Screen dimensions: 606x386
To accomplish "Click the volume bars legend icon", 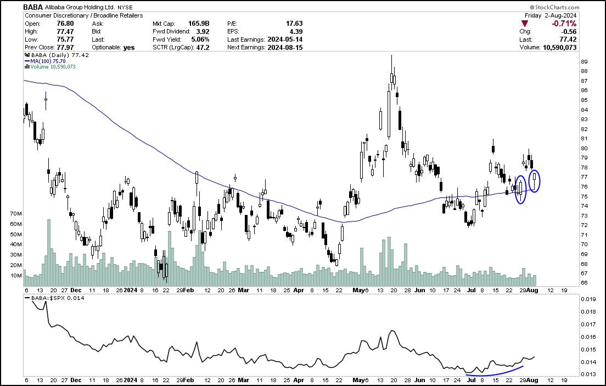I will pyautogui.click(x=27, y=67).
